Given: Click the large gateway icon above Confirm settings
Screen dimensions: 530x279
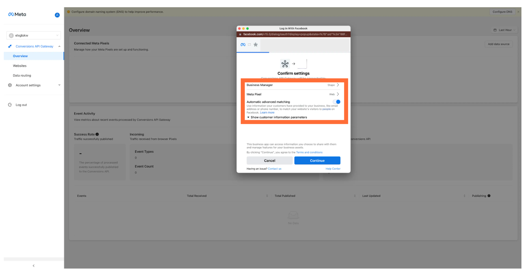Looking at the screenshot, I should pos(285,63).
